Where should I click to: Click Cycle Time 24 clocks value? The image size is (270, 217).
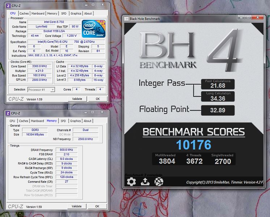[x=67, y=172]
